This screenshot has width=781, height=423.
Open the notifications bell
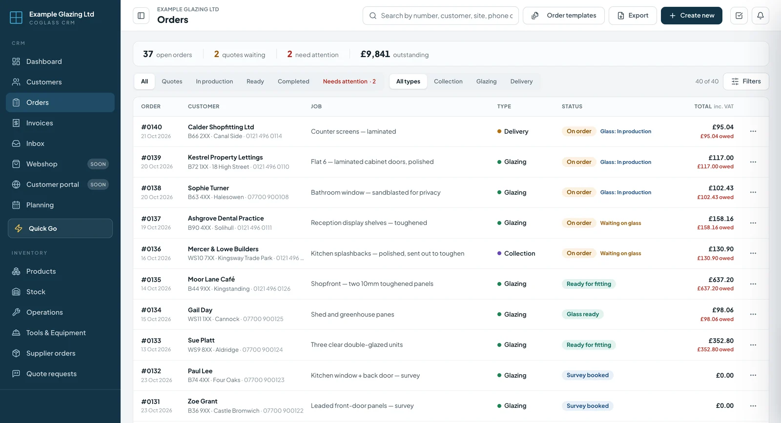(x=760, y=16)
